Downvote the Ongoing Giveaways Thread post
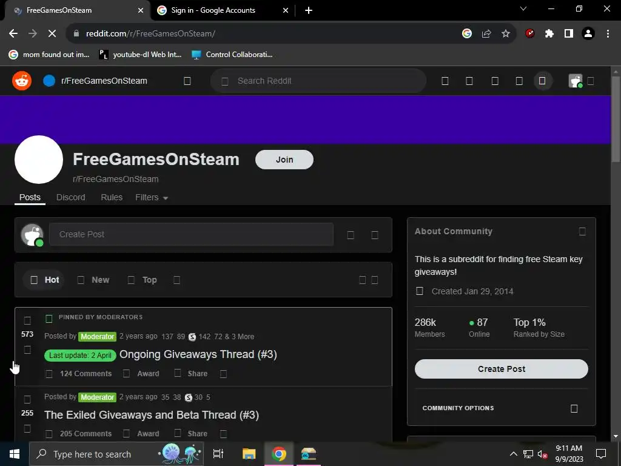Screen dimensions: 621x466 (x=27, y=349)
